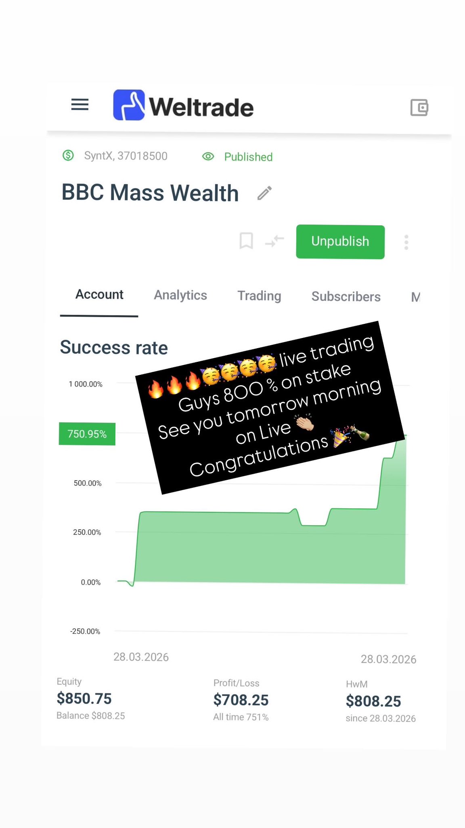Bookmark this strategy
The height and width of the screenshot is (828, 465).
(246, 241)
